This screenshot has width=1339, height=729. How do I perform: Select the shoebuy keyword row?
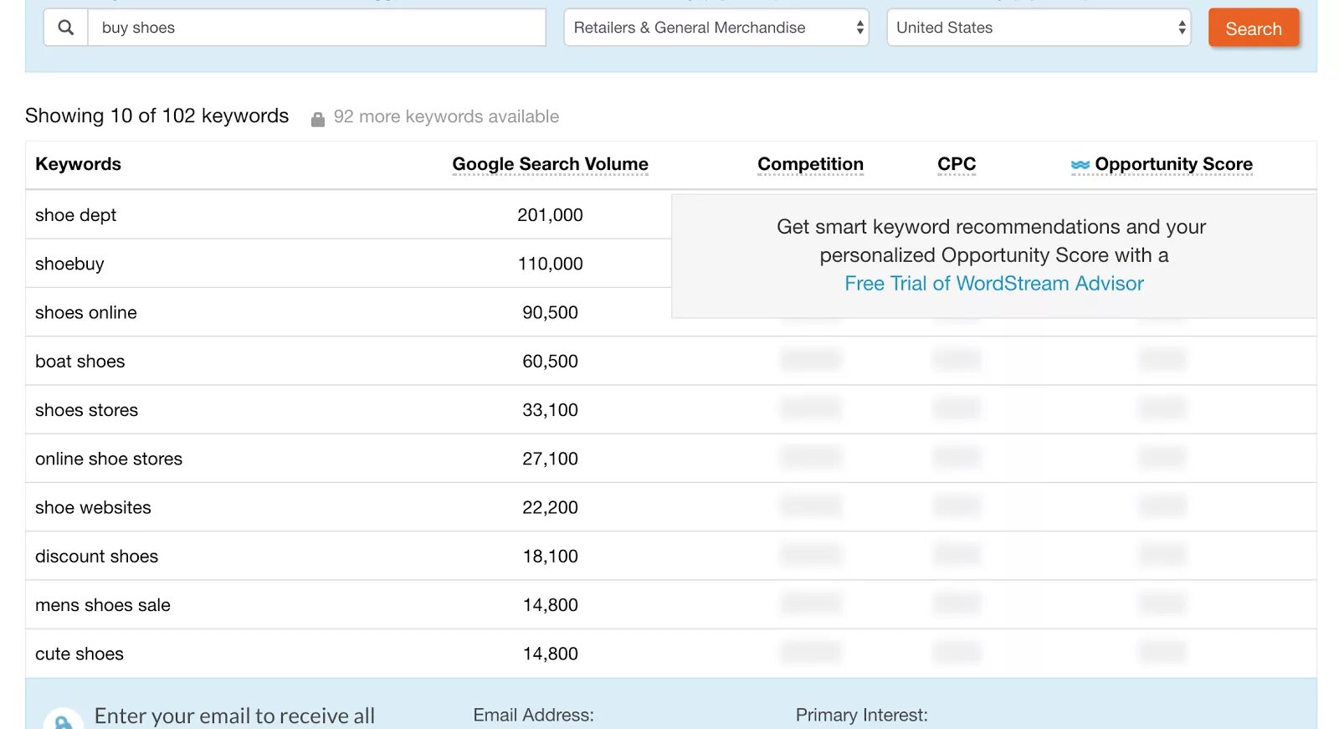tap(70, 264)
